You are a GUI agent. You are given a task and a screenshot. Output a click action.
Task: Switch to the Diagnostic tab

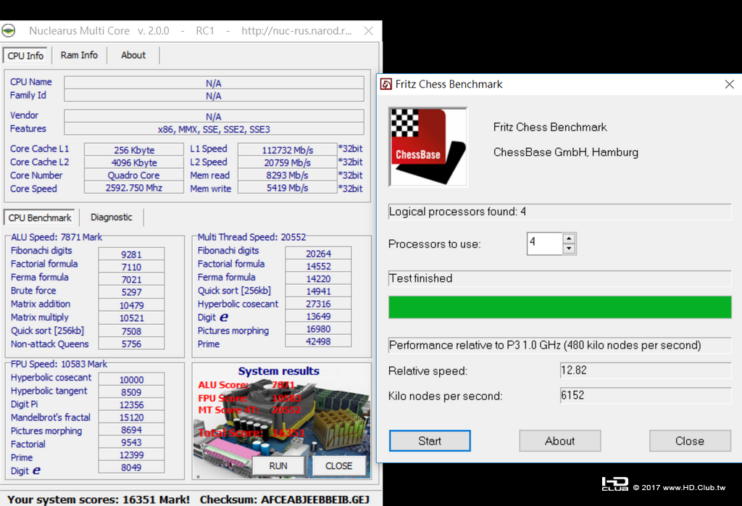[x=111, y=217]
